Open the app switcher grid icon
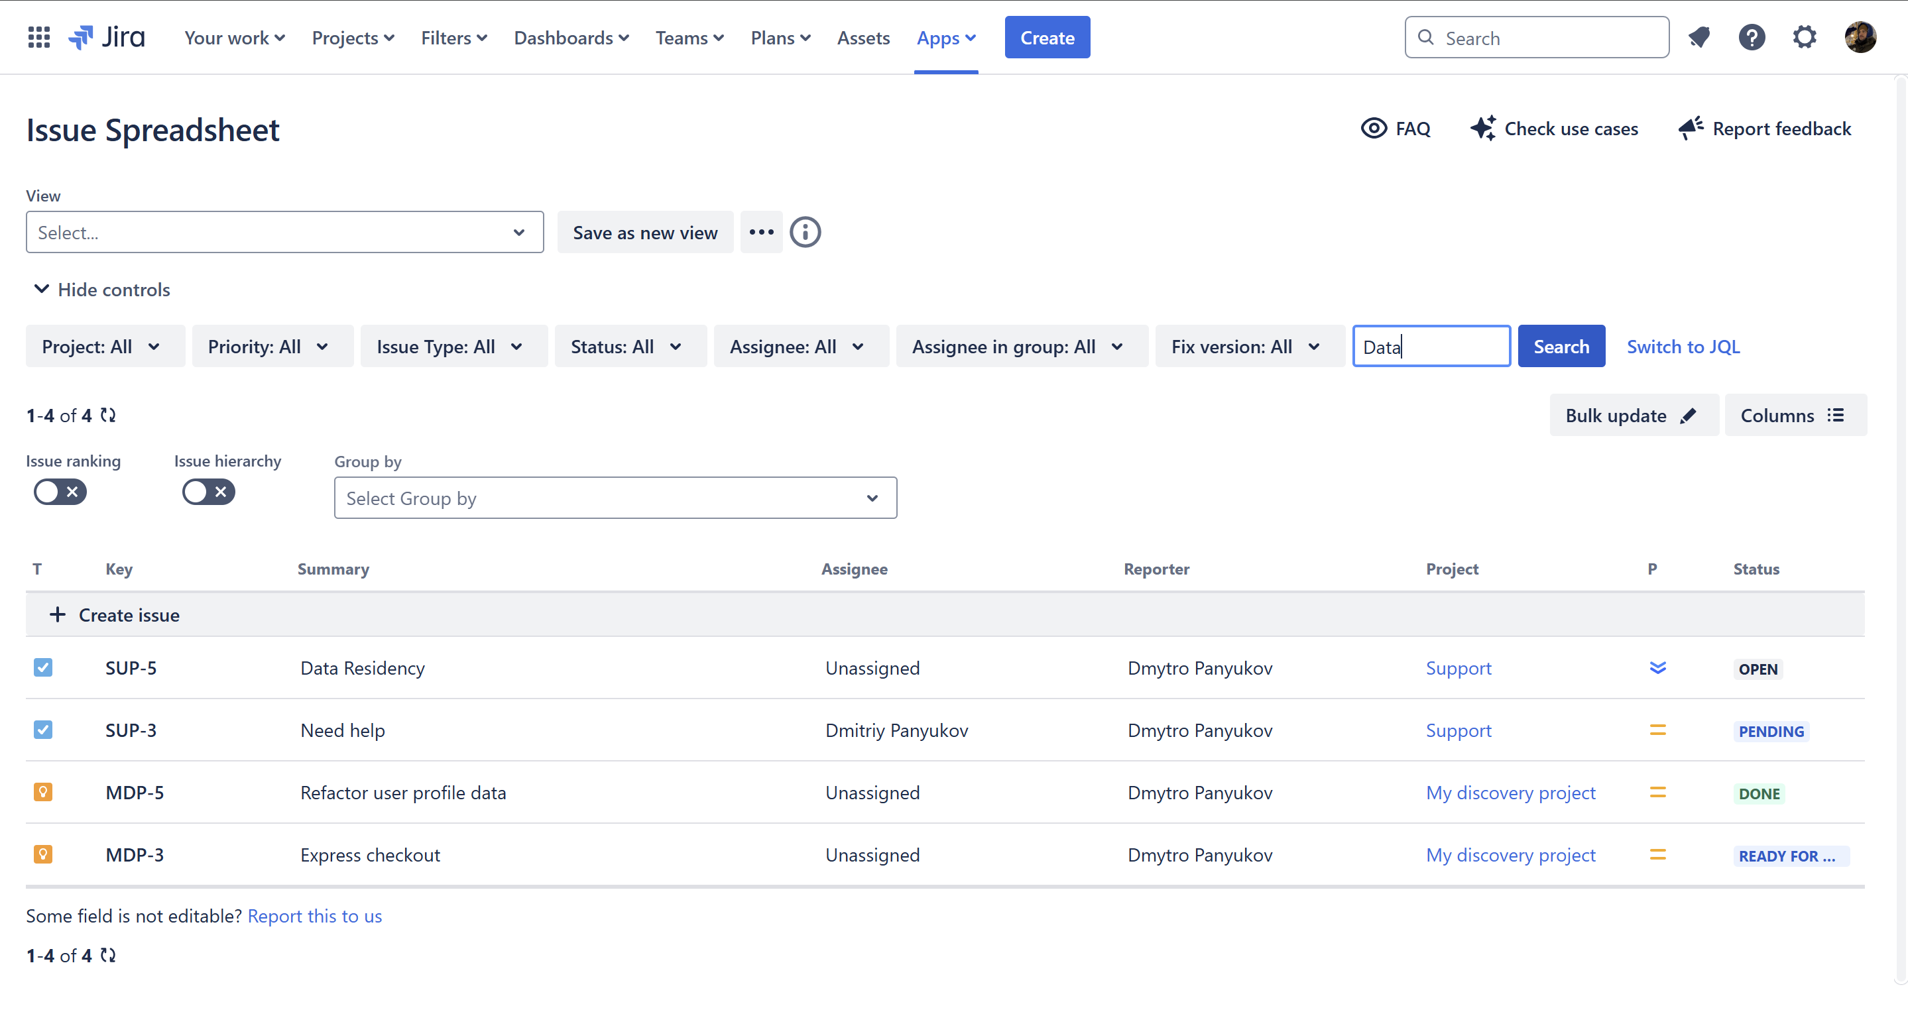This screenshot has width=1908, height=1010. 38,37
